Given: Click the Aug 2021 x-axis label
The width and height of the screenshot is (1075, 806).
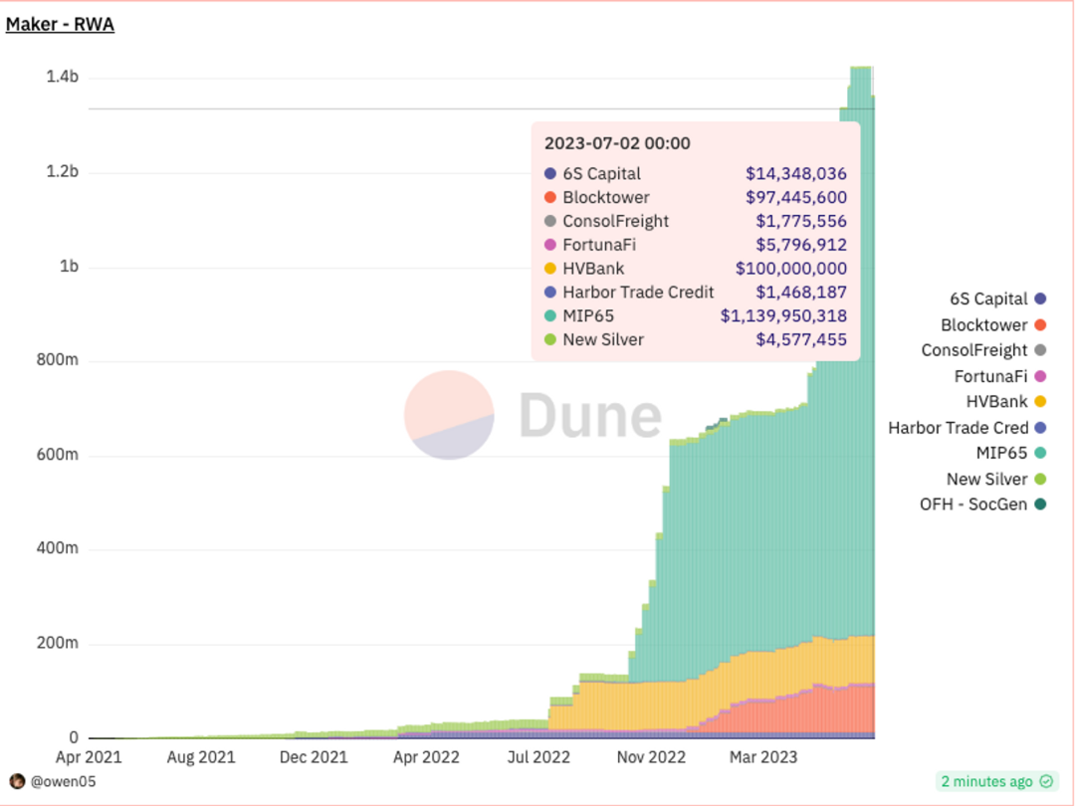Looking at the screenshot, I should [x=201, y=757].
